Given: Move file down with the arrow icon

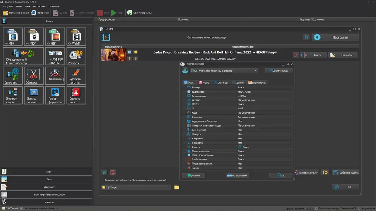Looking at the screenshot, I should coord(136,58).
